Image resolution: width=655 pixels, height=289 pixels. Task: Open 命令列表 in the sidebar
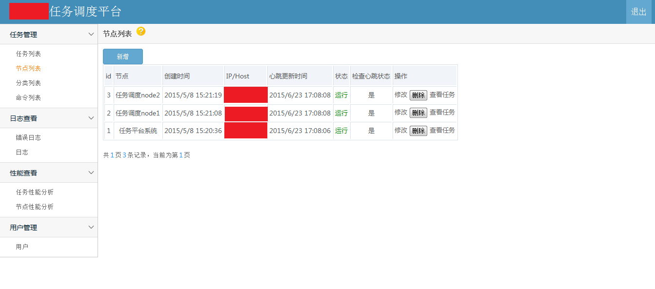(28, 97)
